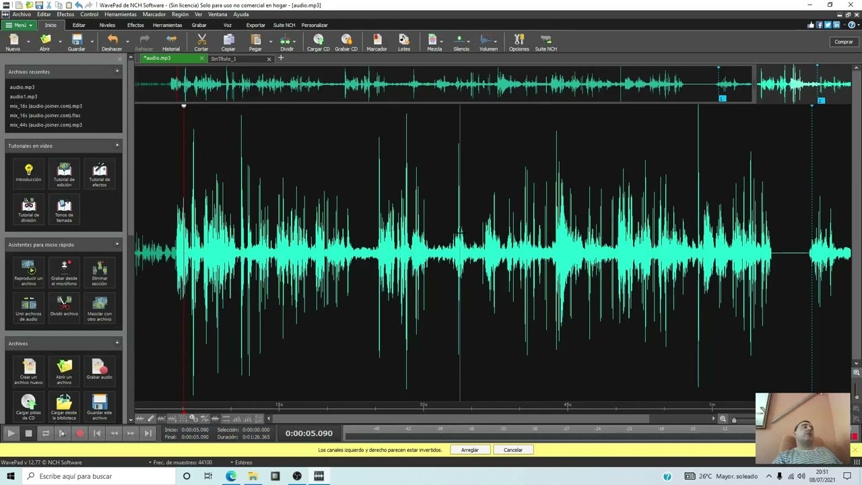862x485 pixels.
Task: Open recent file audio1.mp3
Action: point(24,96)
